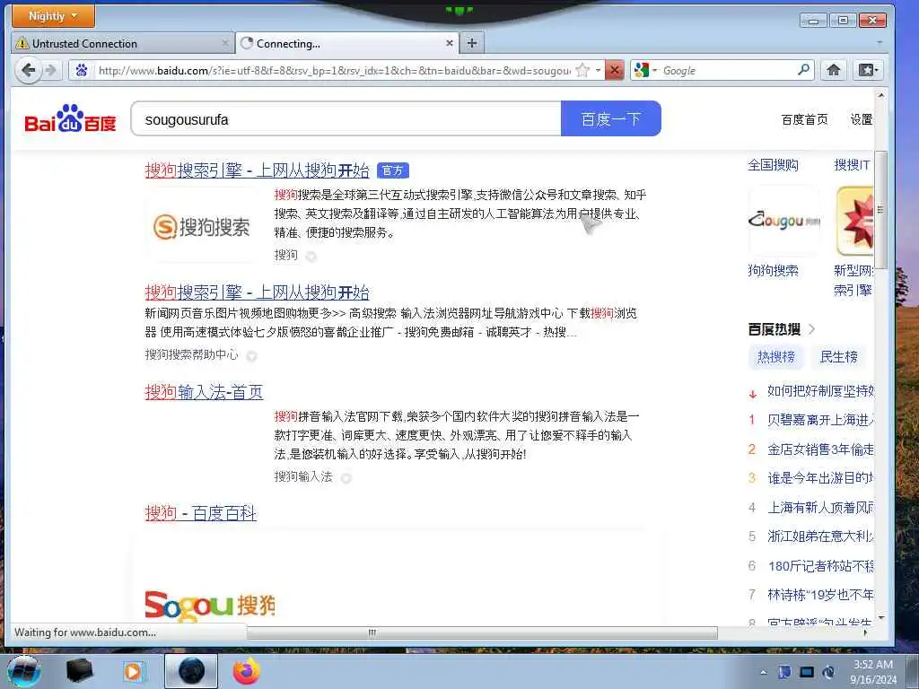Image resolution: width=919 pixels, height=689 pixels.
Task: Open hot search 180斤记者称站不稳
Action: pyautogui.click(x=820, y=566)
